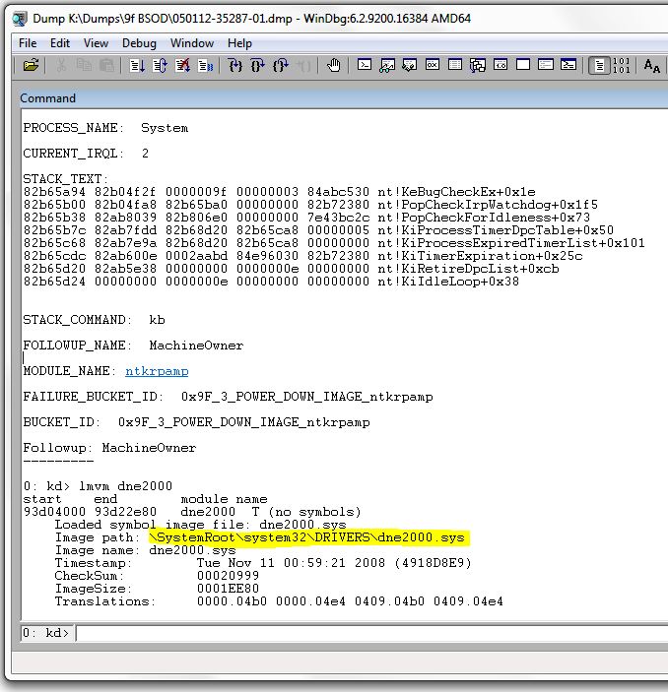The image size is (668, 692).
Task: Click the breakpoint hand icon
Action: 334,66
